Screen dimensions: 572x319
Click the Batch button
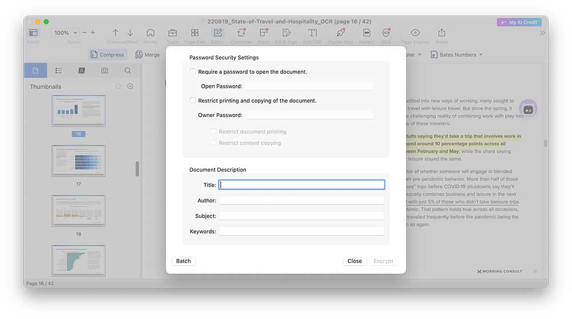click(x=184, y=261)
